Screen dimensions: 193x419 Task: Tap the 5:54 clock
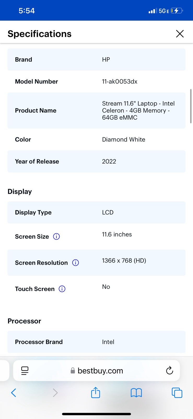point(27,11)
